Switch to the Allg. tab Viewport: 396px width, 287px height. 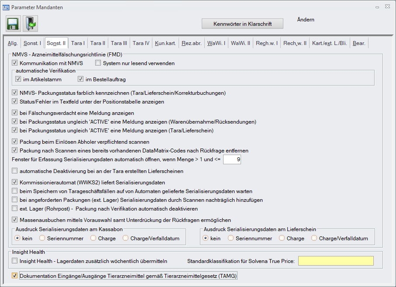[13, 43]
